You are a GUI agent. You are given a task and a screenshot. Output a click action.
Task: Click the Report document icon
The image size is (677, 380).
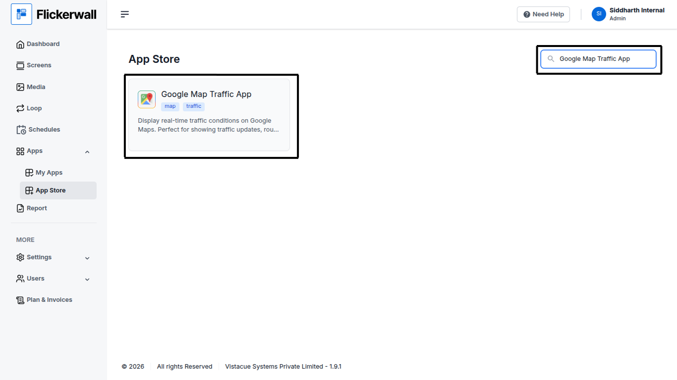click(x=20, y=208)
